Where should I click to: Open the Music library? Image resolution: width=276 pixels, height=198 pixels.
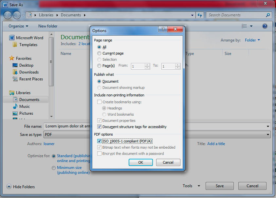coord(21,106)
